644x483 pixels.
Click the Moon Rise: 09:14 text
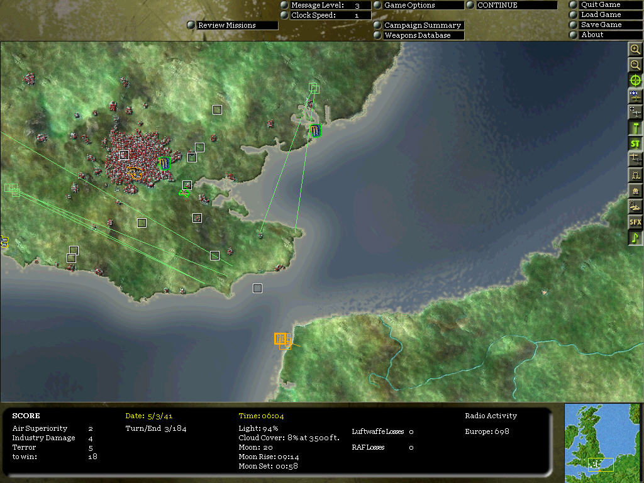(269, 457)
